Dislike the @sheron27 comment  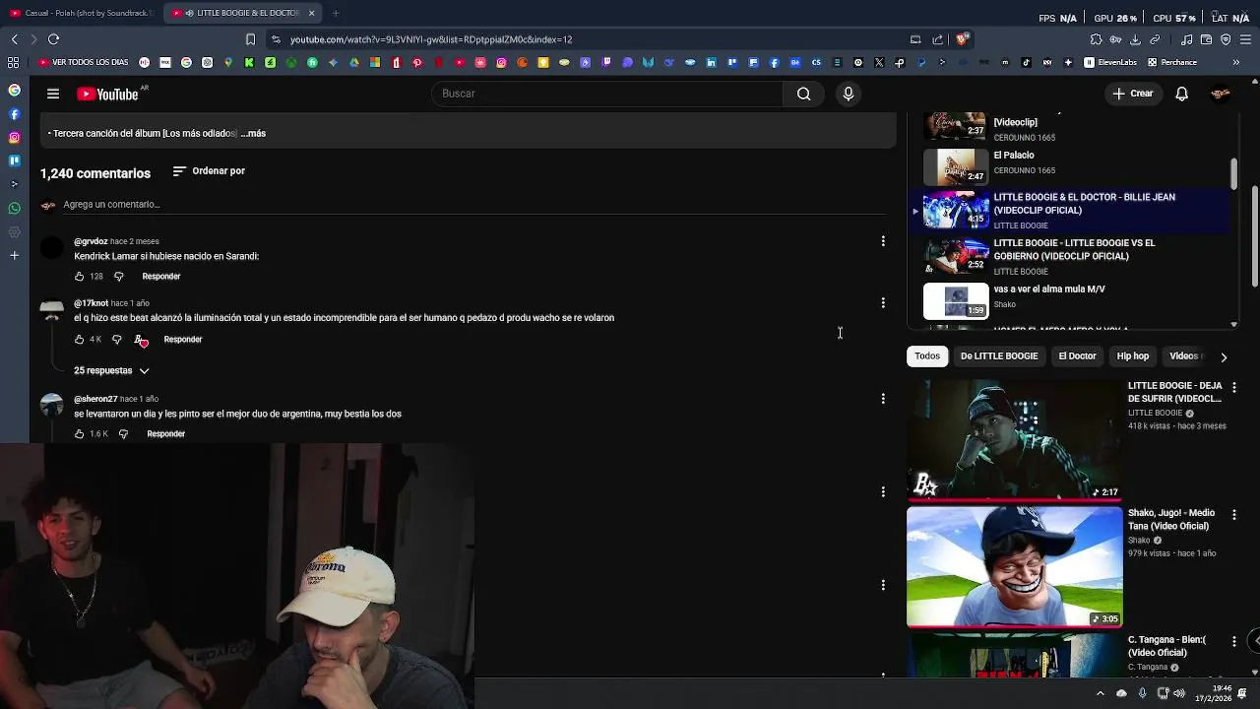[123, 434]
